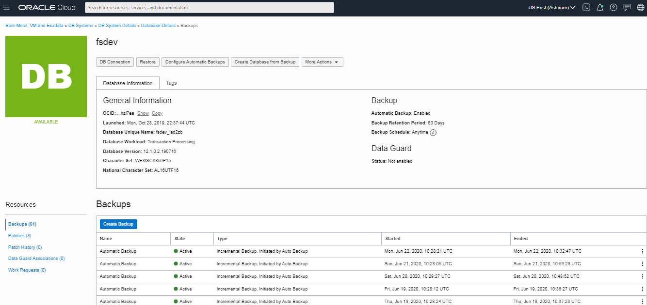
Task: Open the US East (Ashburn) region dropdown
Action: coord(551,7)
